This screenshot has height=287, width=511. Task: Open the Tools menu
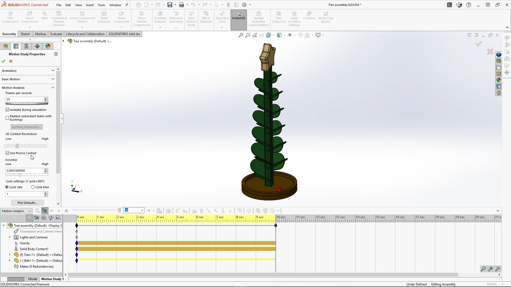tap(101, 5)
